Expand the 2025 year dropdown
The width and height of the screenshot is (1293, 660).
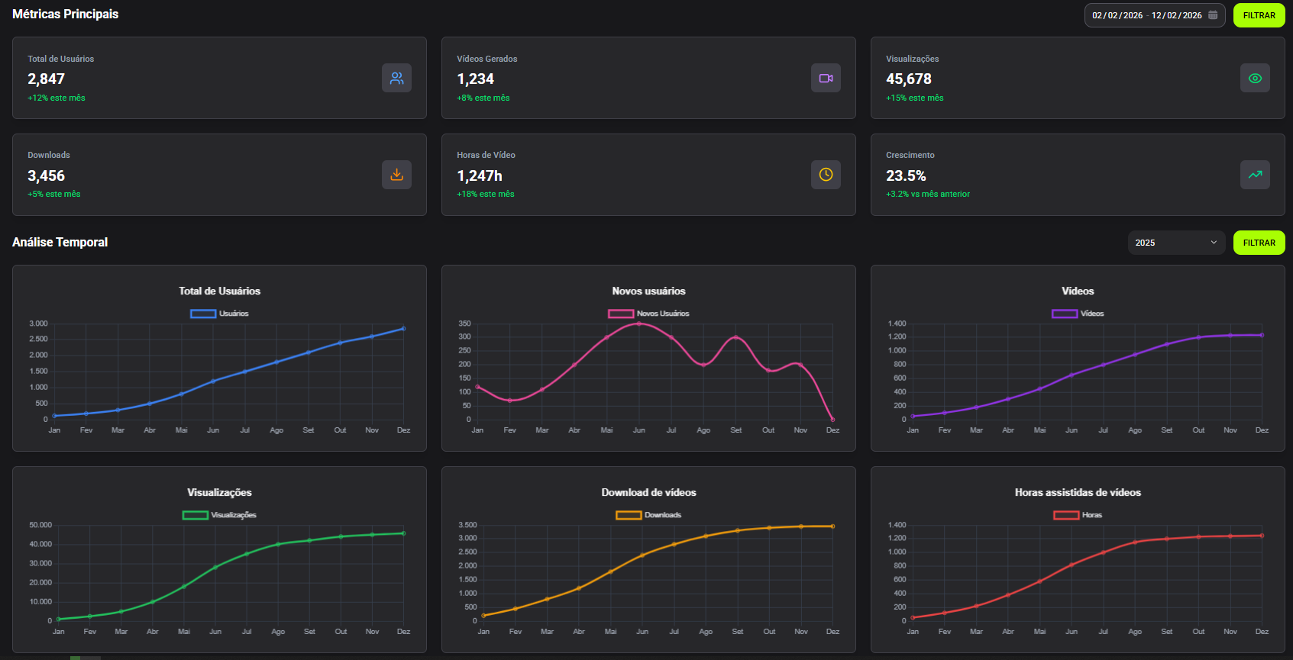point(1176,243)
